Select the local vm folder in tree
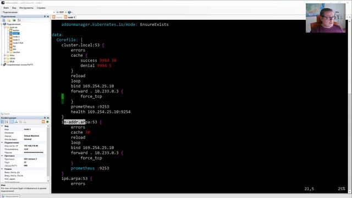 [x=13, y=27]
